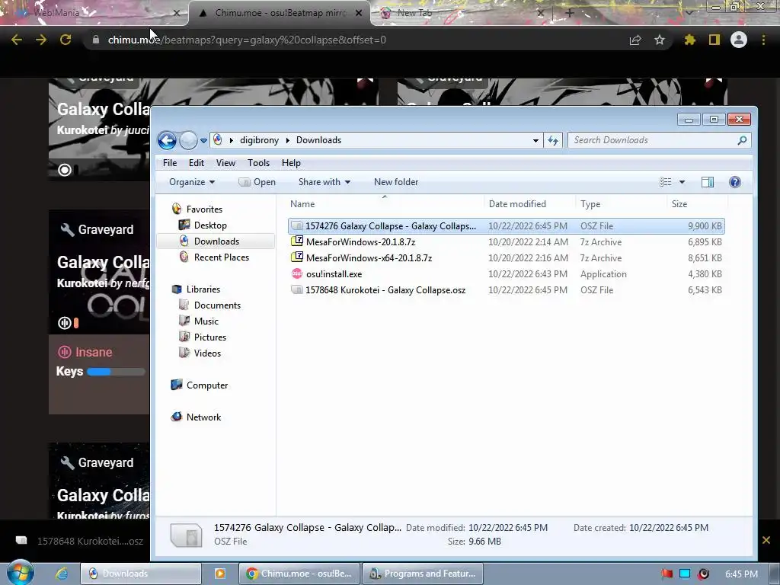This screenshot has width=780, height=585.
Task: Click the chimu.moe address bar URL
Action: (x=247, y=40)
